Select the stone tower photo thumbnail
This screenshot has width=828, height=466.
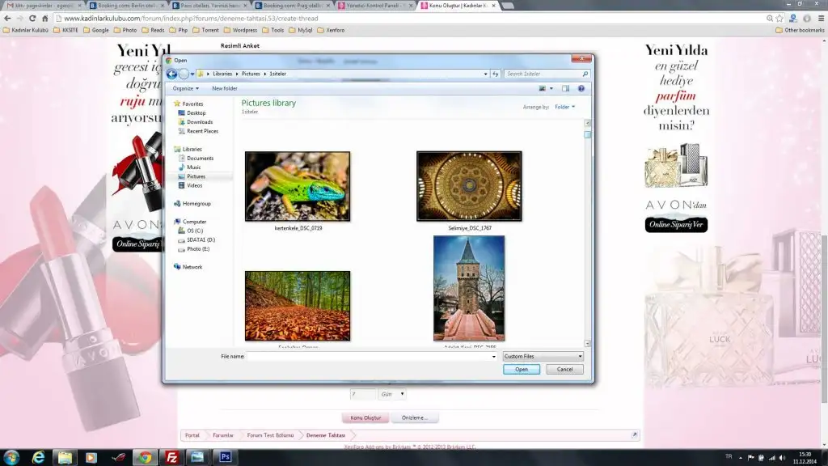(469, 289)
